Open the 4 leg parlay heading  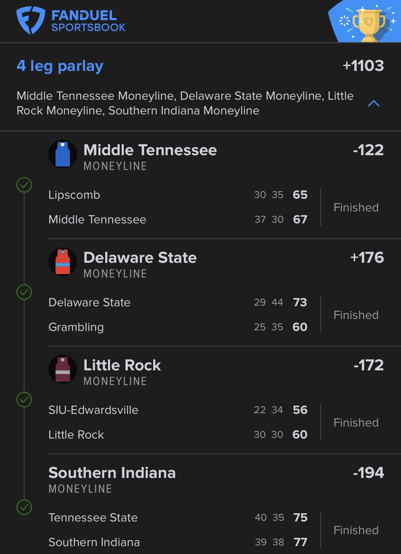(x=60, y=66)
